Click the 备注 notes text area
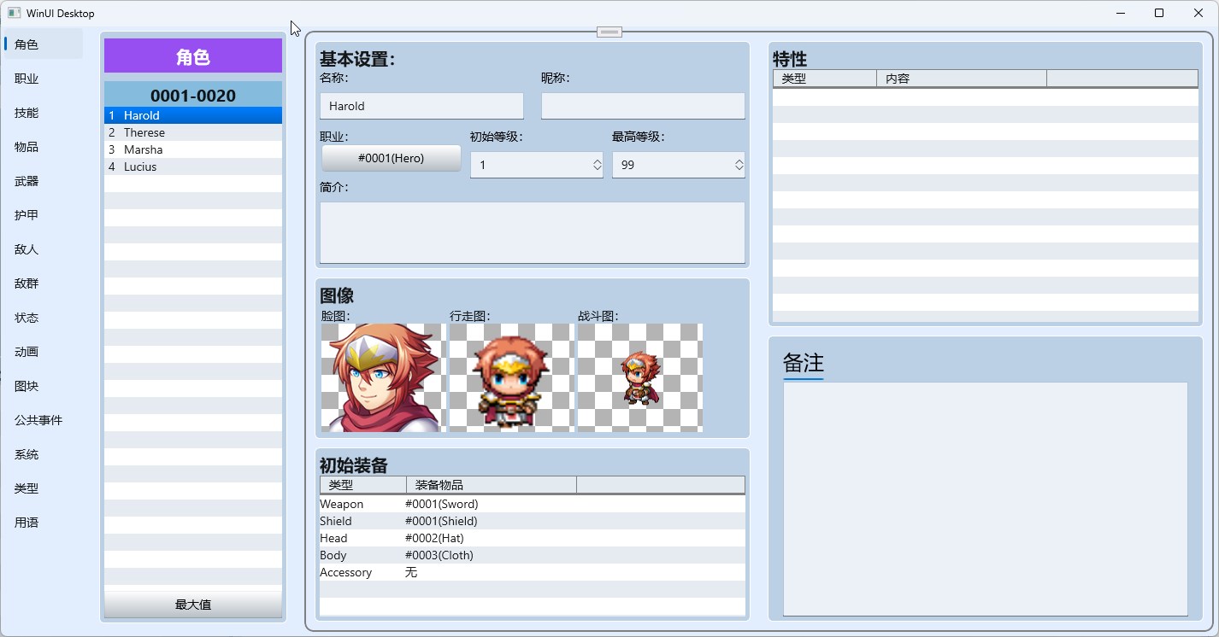 pyautogui.click(x=986, y=499)
